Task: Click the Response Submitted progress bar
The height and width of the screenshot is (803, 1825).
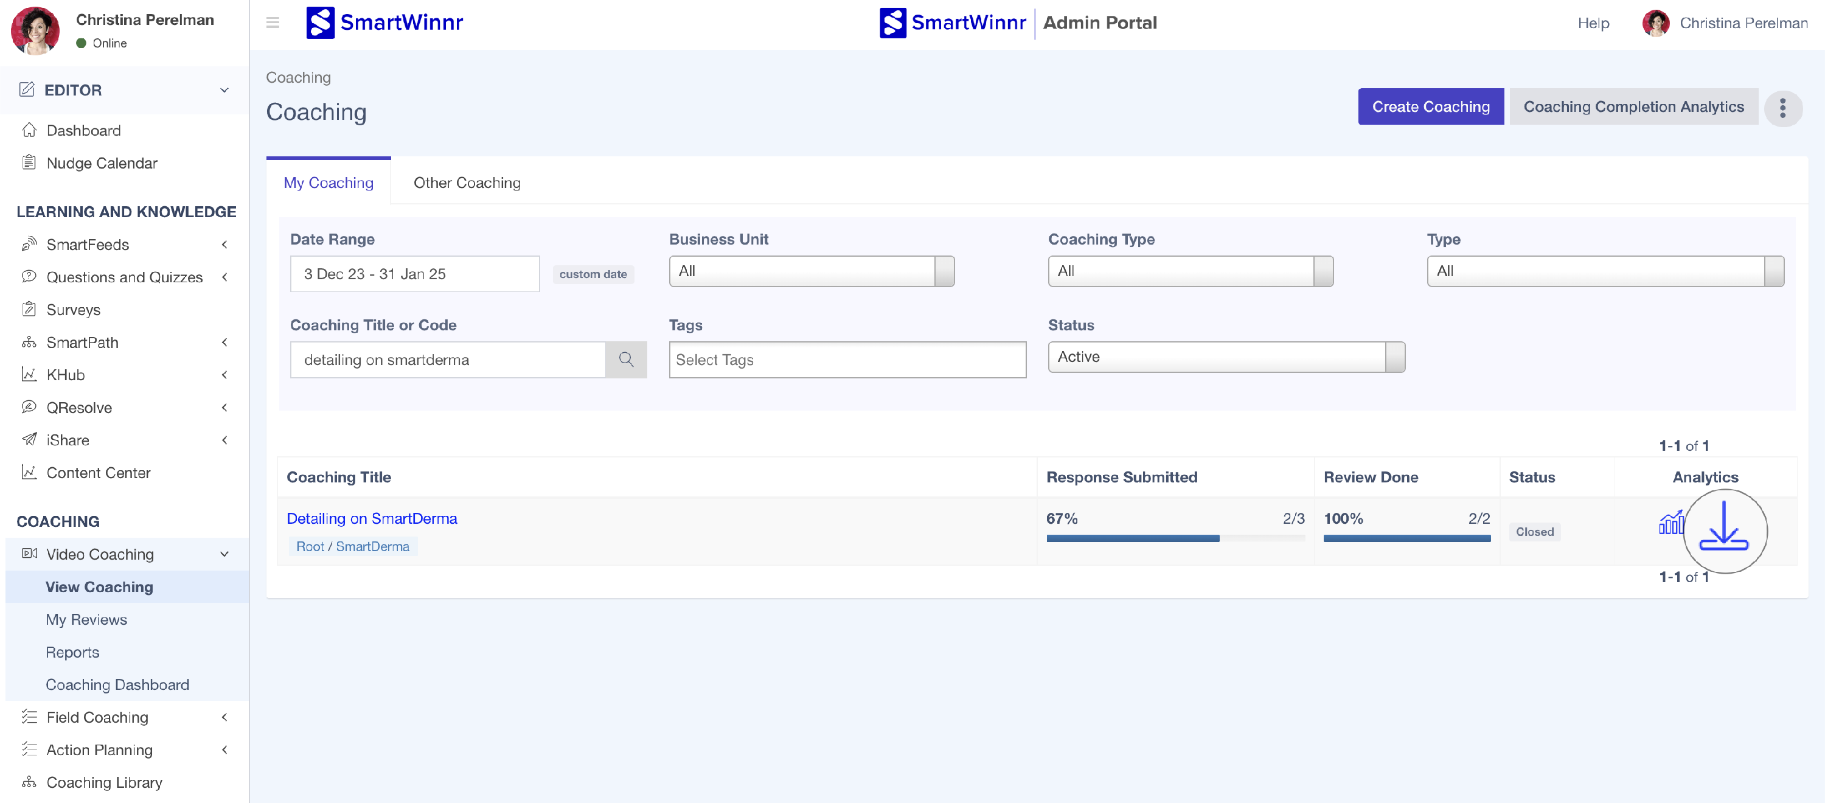Action: click(1175, 538)
